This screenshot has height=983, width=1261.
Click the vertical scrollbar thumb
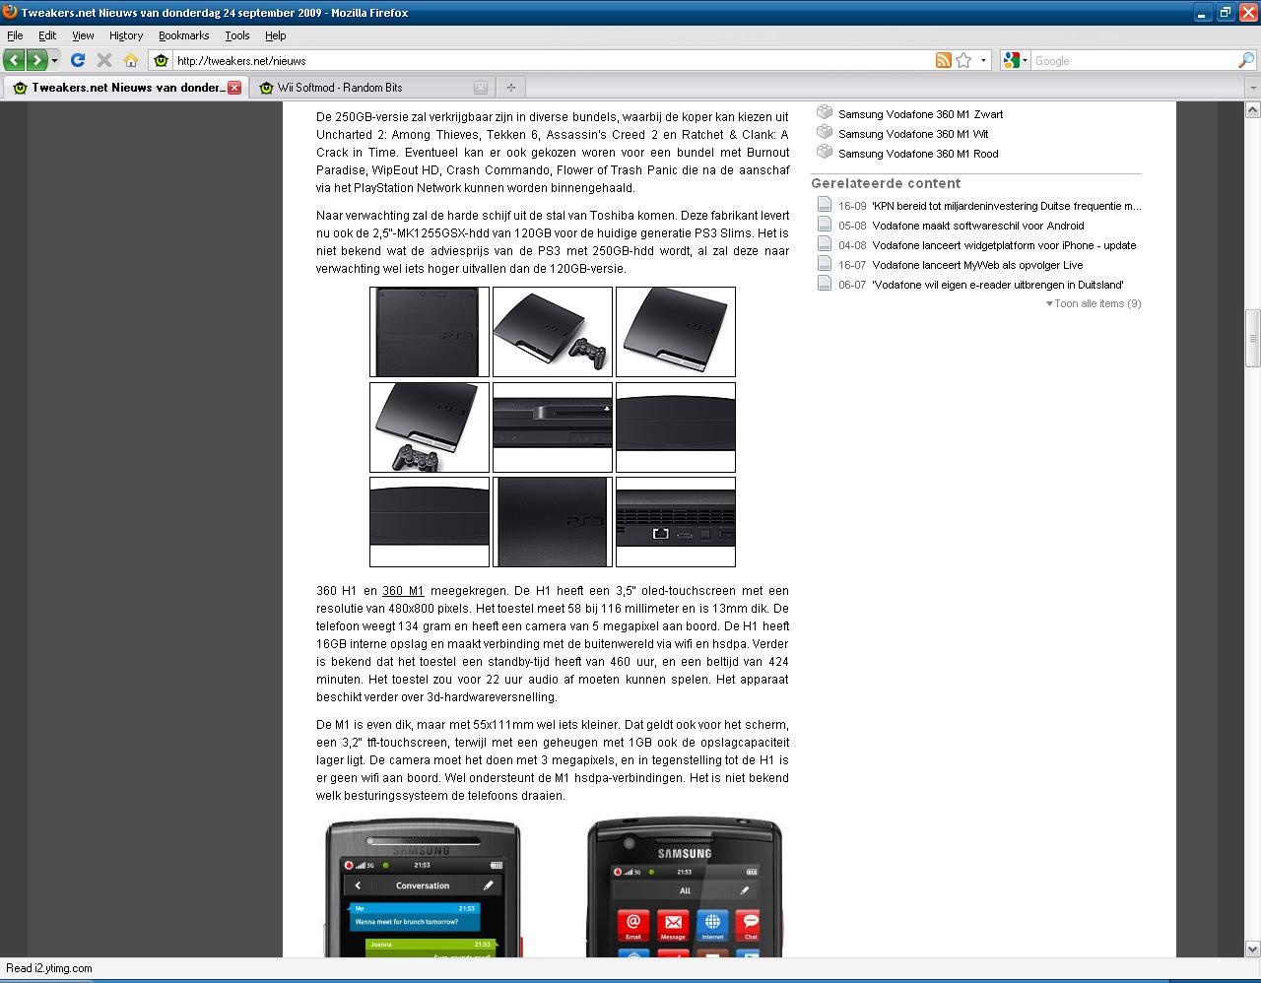[x=1252, y=338]
